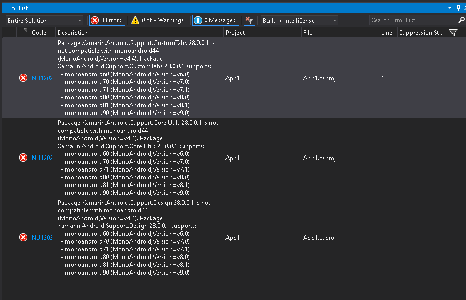Click the Search Error List input field
Screen dimensions: 466x300
pyautogui.click(x=413, y=20)
